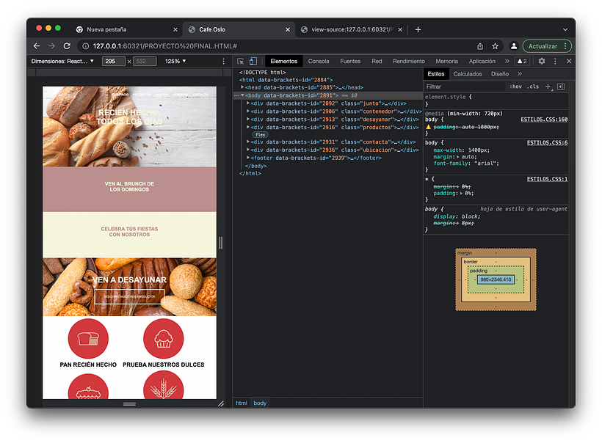Viewport: 602px width, 443px height.
Task: Open DevTools settings gear
Action: 541,61
